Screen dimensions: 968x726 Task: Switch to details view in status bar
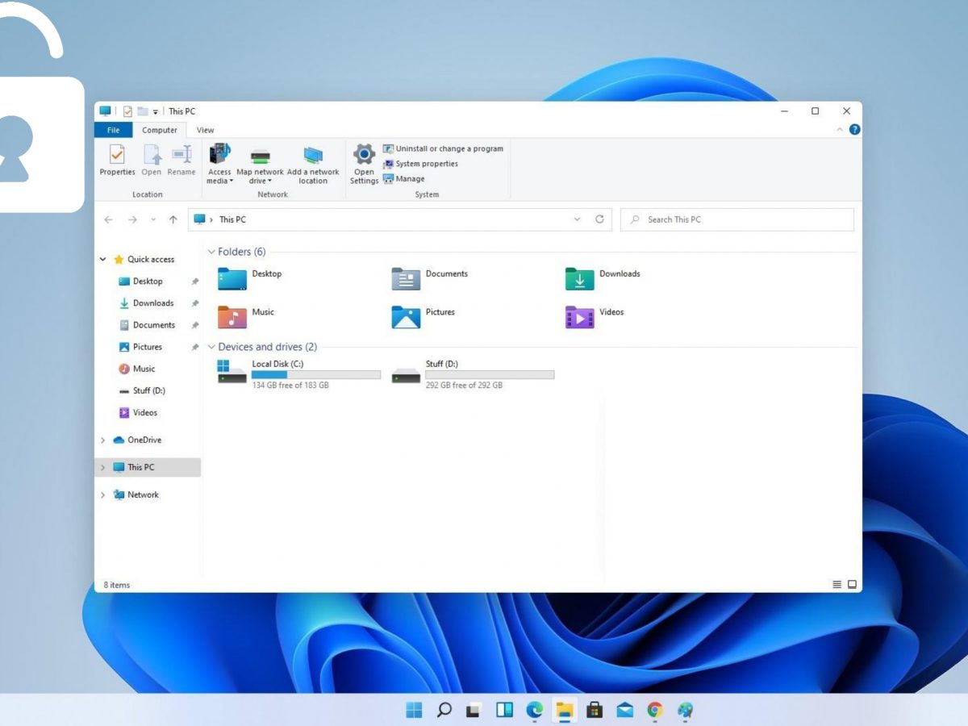837,584
